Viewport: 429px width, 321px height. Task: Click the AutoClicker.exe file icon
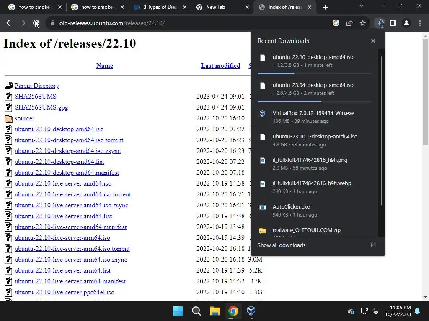tap(262, 207)
